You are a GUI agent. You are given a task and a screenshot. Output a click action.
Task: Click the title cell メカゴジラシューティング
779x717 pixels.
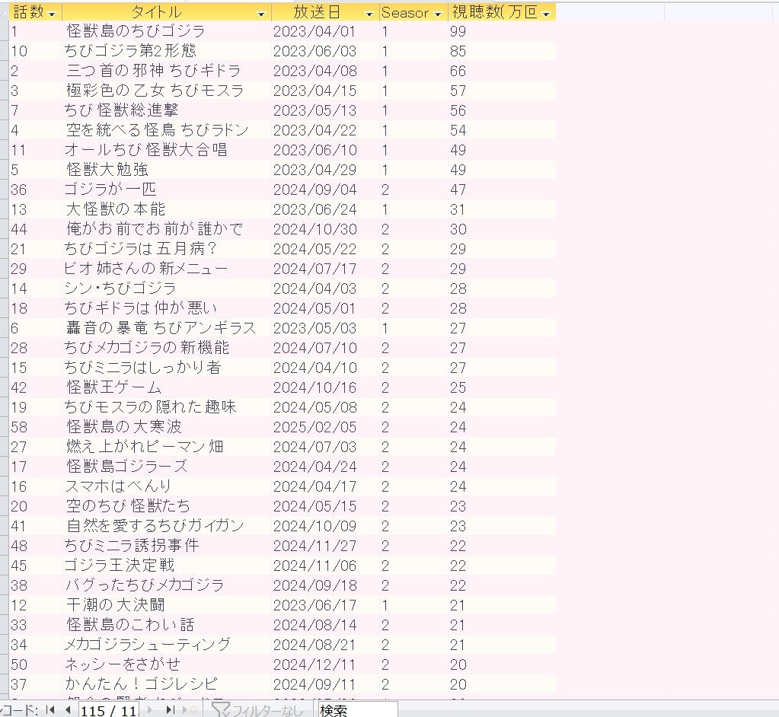pyautogui.click(x=167, y=645)
